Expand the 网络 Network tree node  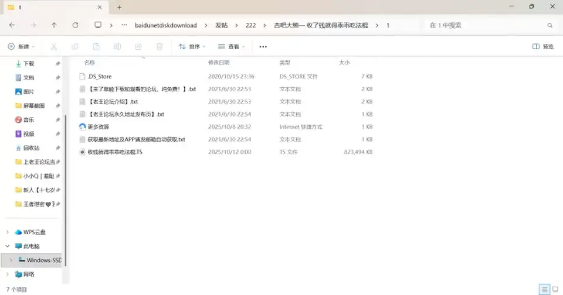pyautogui.click(x=7, y=274)
